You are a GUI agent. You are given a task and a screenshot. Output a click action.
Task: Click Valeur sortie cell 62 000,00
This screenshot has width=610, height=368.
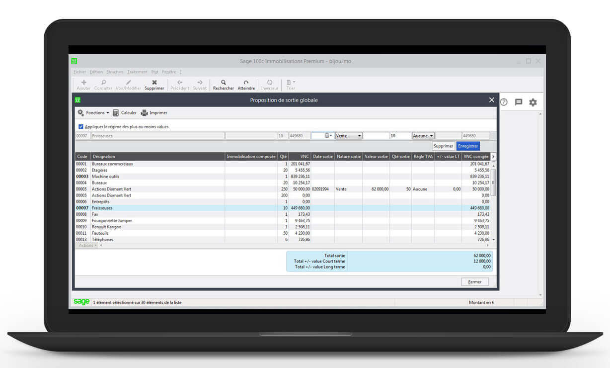tap(376, 189)
